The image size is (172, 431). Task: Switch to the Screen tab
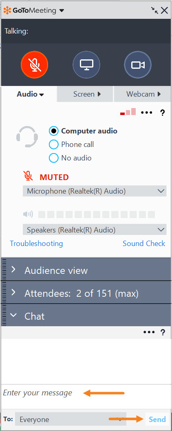pyautogui.click(x=85, y=94)
